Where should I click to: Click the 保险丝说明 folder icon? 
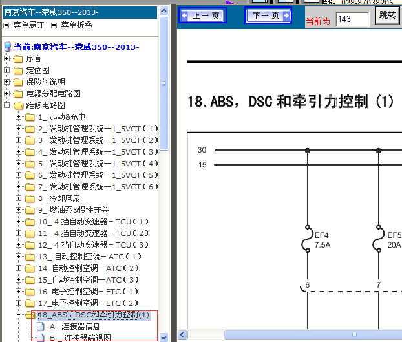(x=18, y=82)
